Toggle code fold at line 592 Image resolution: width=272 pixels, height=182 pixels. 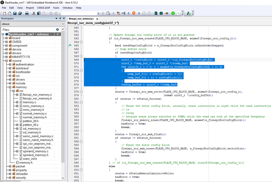pos(81,141)
